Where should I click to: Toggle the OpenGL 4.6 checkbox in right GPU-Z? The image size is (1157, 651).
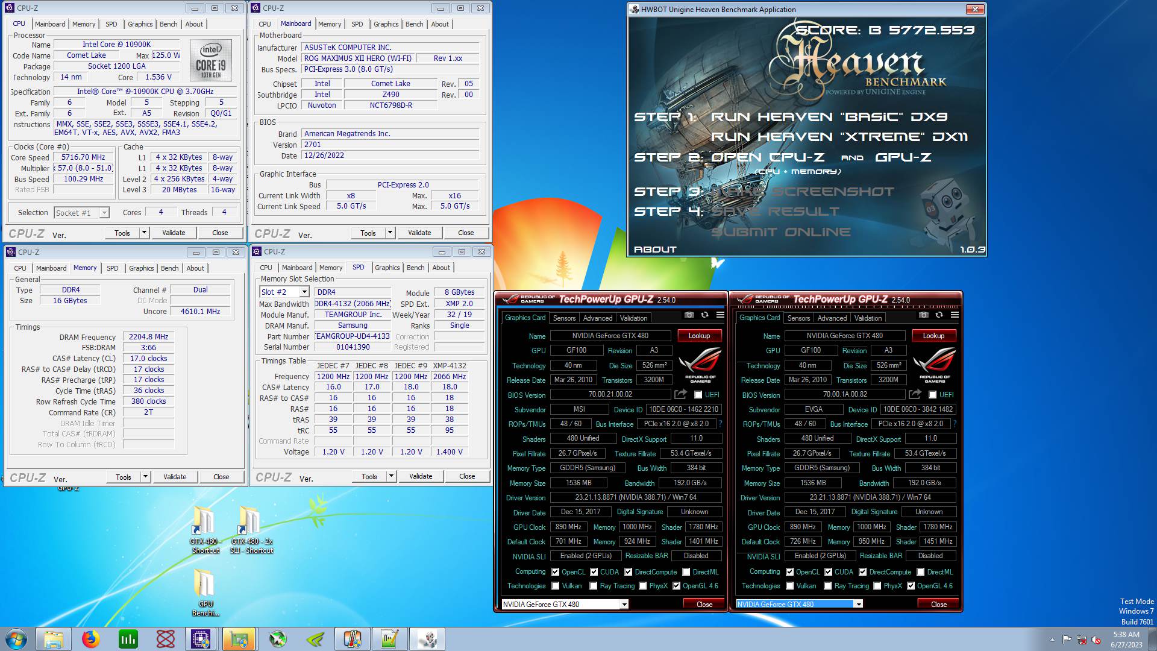(911, 586)
